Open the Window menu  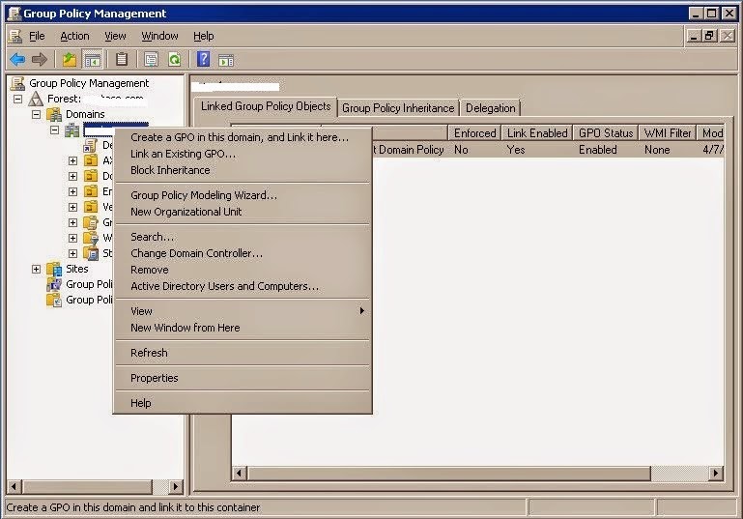(x=159, y=36)
